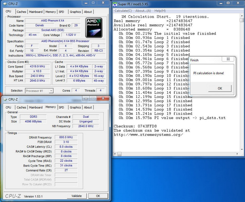Maximize the Super PI window
Viewport: 245px width, 202px height.
pyautogui.click(x=228, y=3)
